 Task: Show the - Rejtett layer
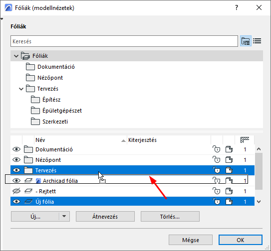coord(16,191)
